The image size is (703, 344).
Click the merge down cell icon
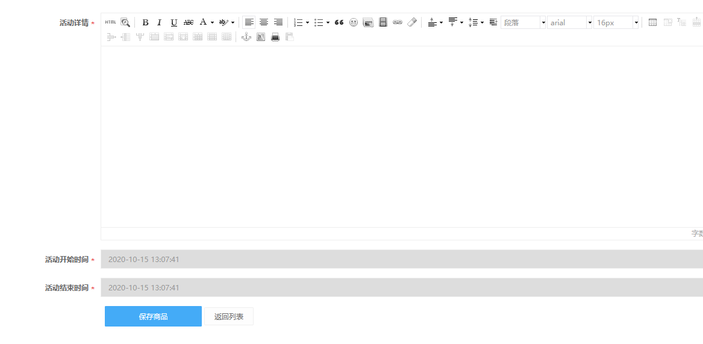click(x=183, y=37)
